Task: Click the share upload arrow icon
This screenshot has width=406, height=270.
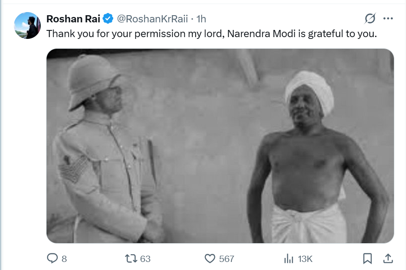Action: (x=388, y=258)
